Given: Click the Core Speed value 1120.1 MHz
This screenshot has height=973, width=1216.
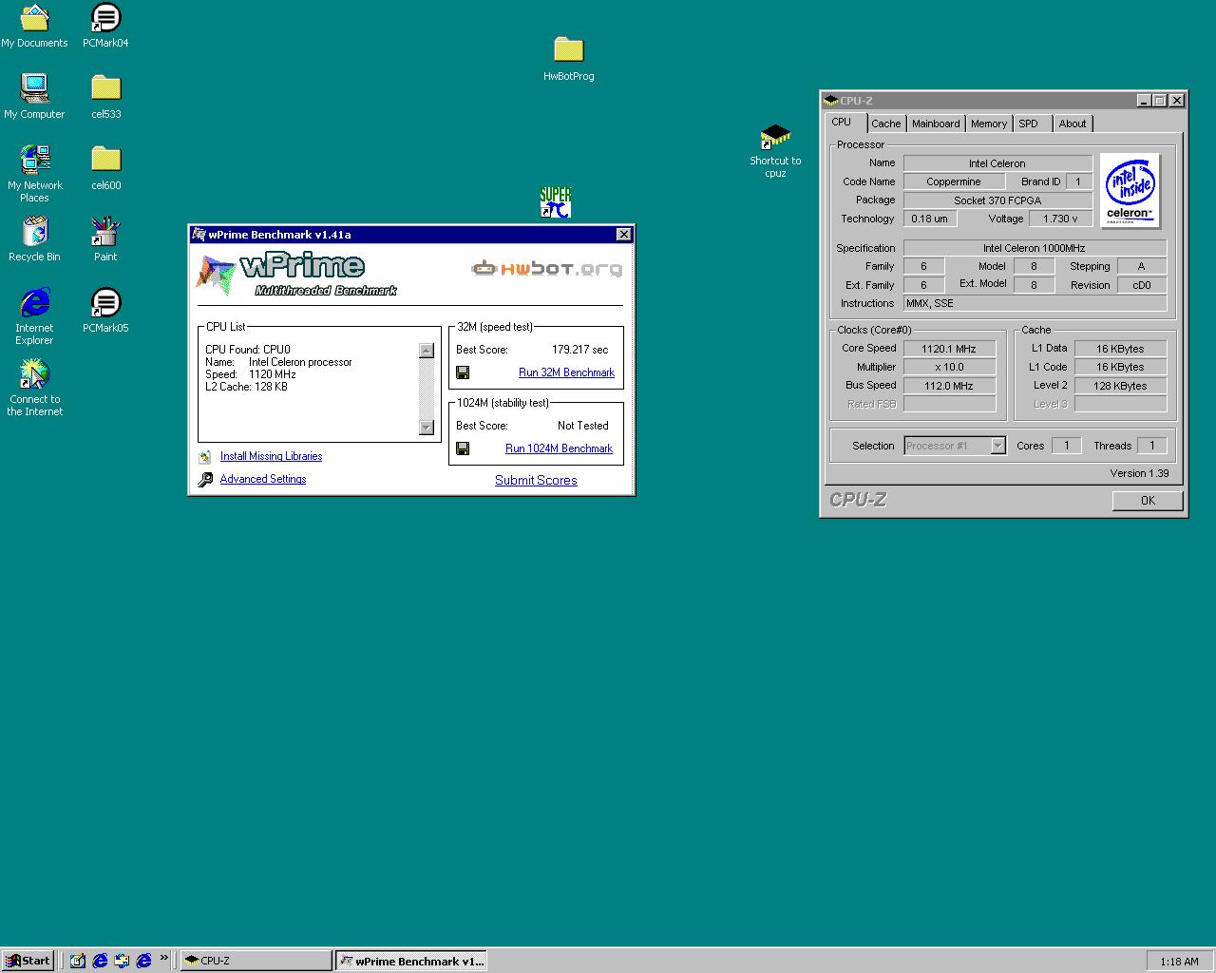Looking at the screenshot, I should click(949, 349).
